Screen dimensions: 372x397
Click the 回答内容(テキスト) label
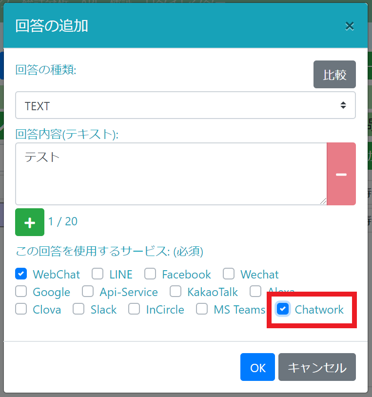pos(67,134)
